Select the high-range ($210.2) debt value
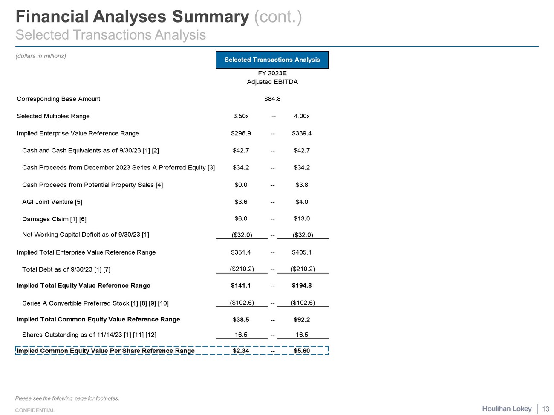 [303, 269]
